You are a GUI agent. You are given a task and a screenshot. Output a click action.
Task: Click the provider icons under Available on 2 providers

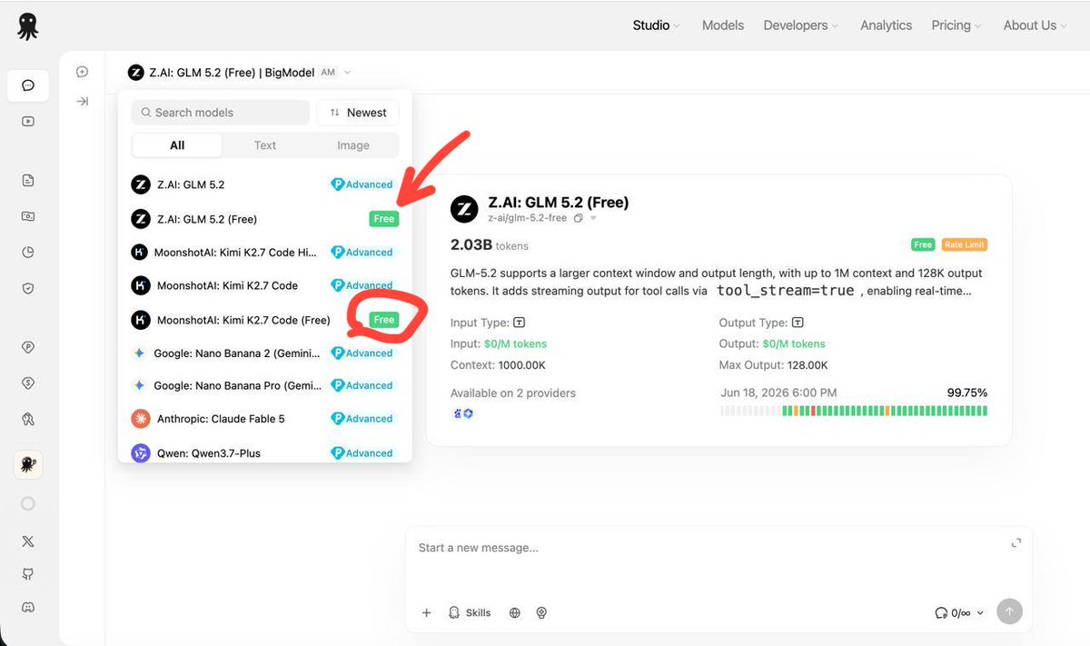(x=462, y=413)
